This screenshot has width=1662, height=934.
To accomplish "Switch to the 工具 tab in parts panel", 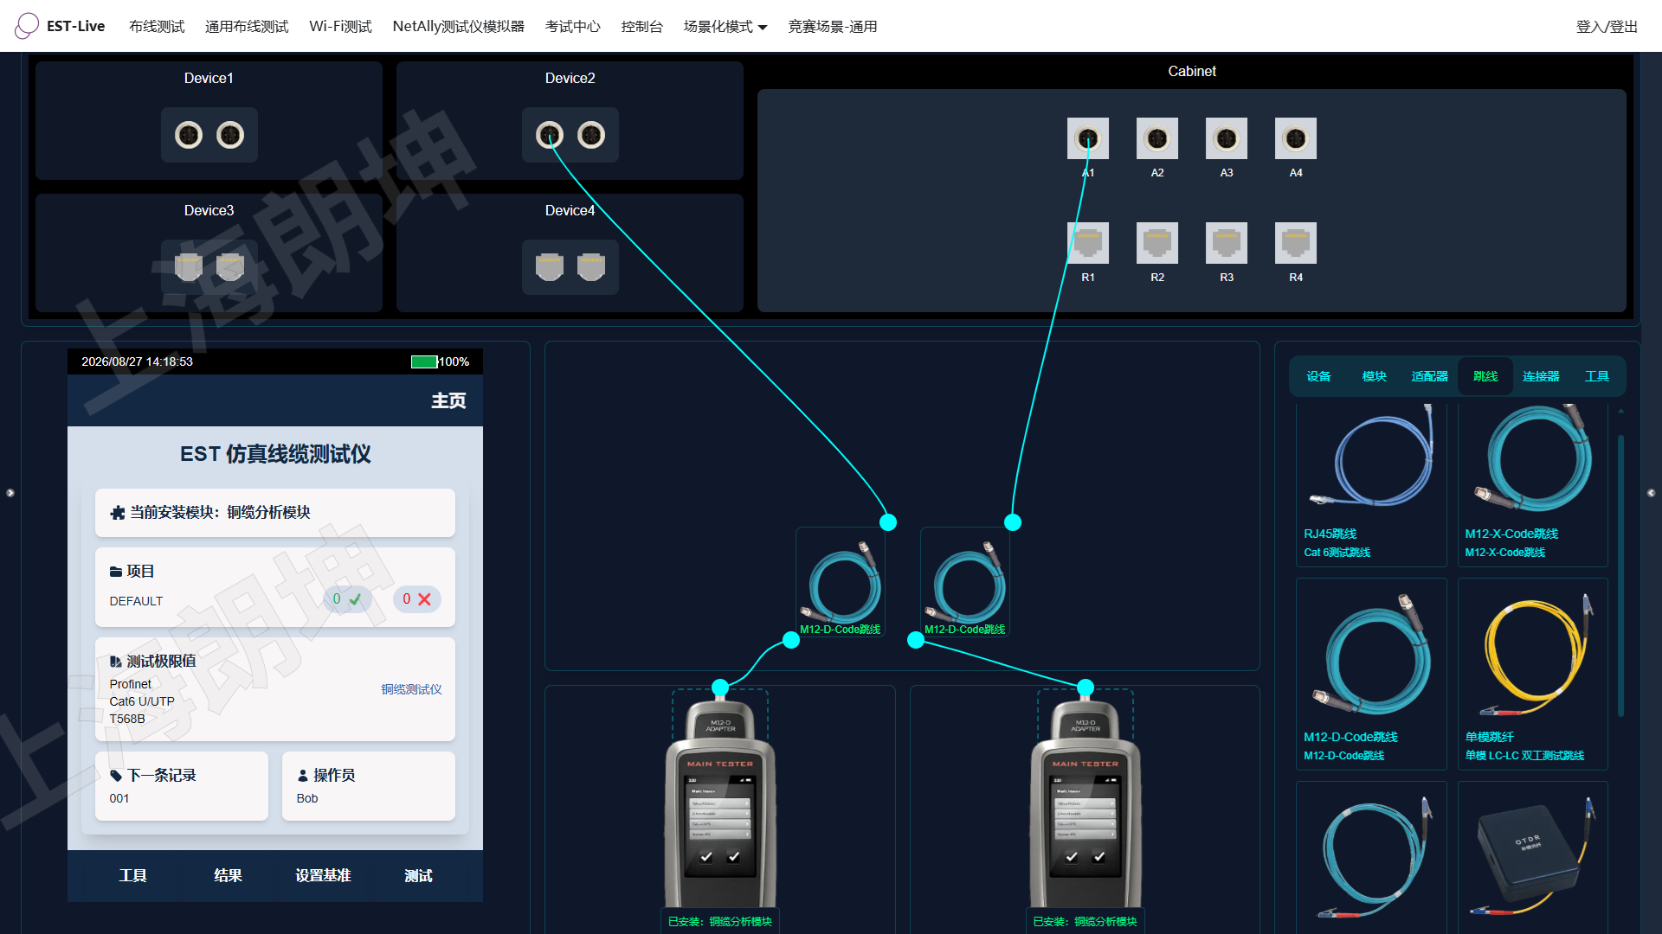I will (1597, 376).
